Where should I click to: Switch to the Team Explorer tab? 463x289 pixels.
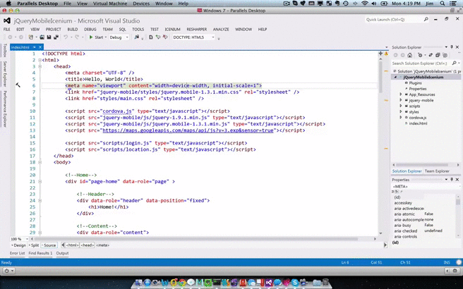(437, 171)
